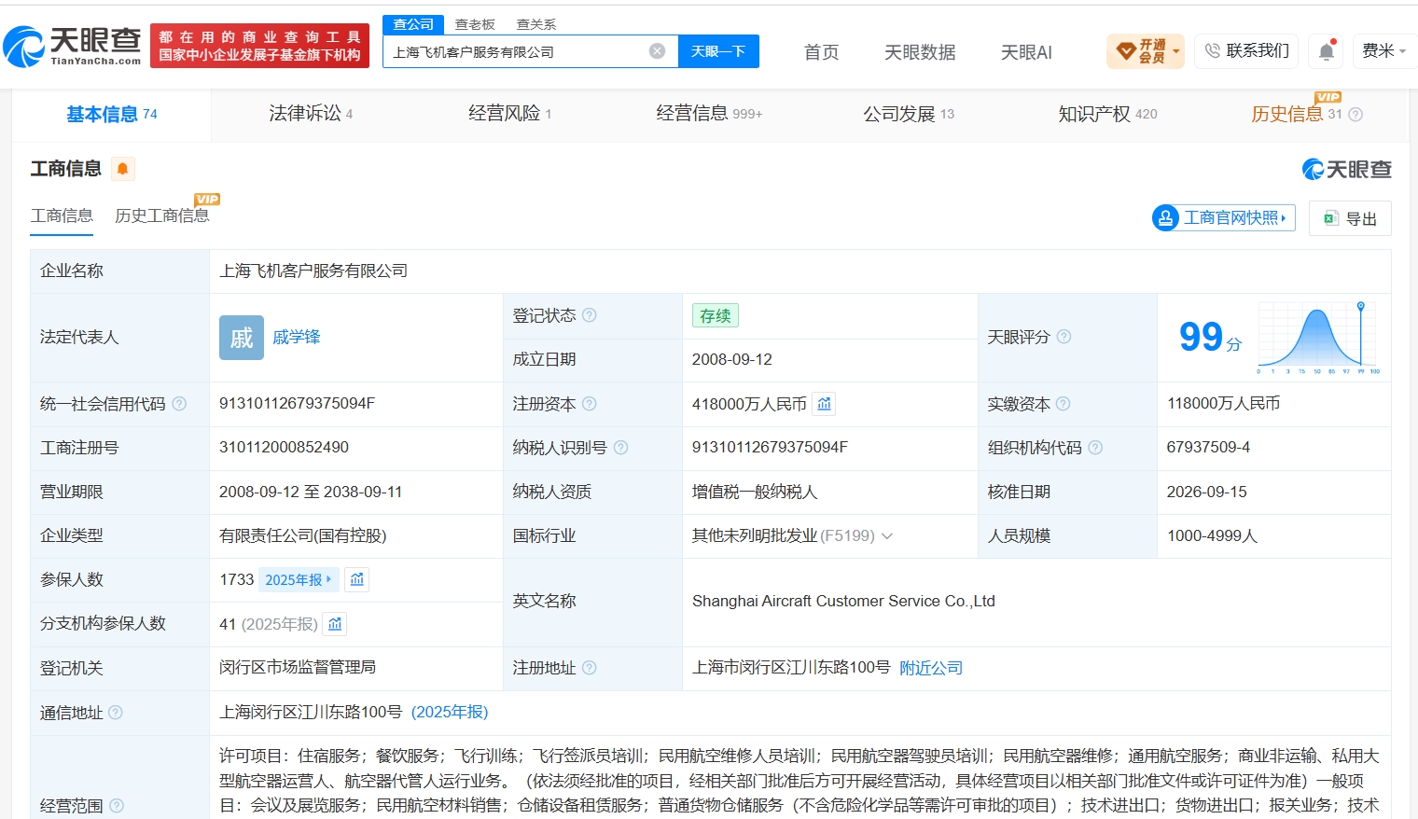
Task: Show help for 登记状态
Action: pos(590,315)
